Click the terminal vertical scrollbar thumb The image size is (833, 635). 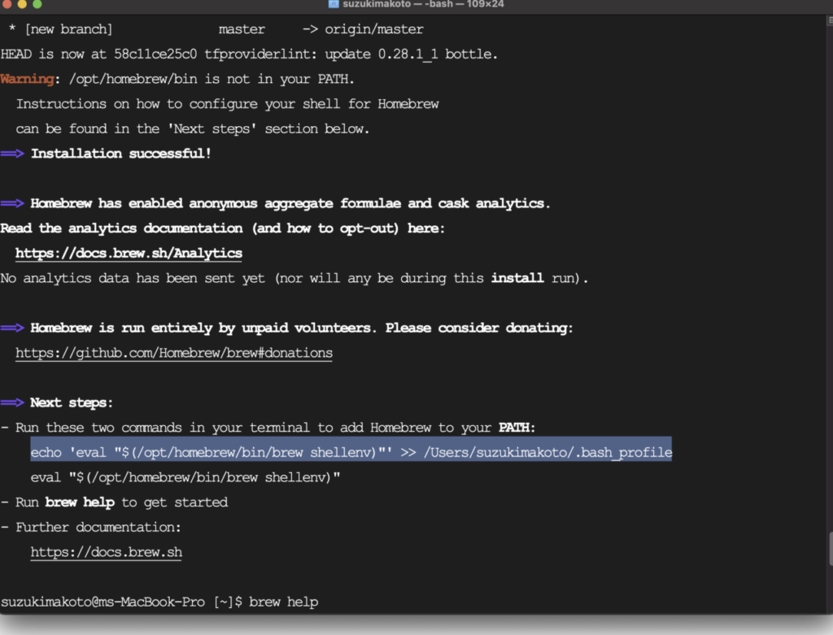pyautogui.click(x=829, y=549)
